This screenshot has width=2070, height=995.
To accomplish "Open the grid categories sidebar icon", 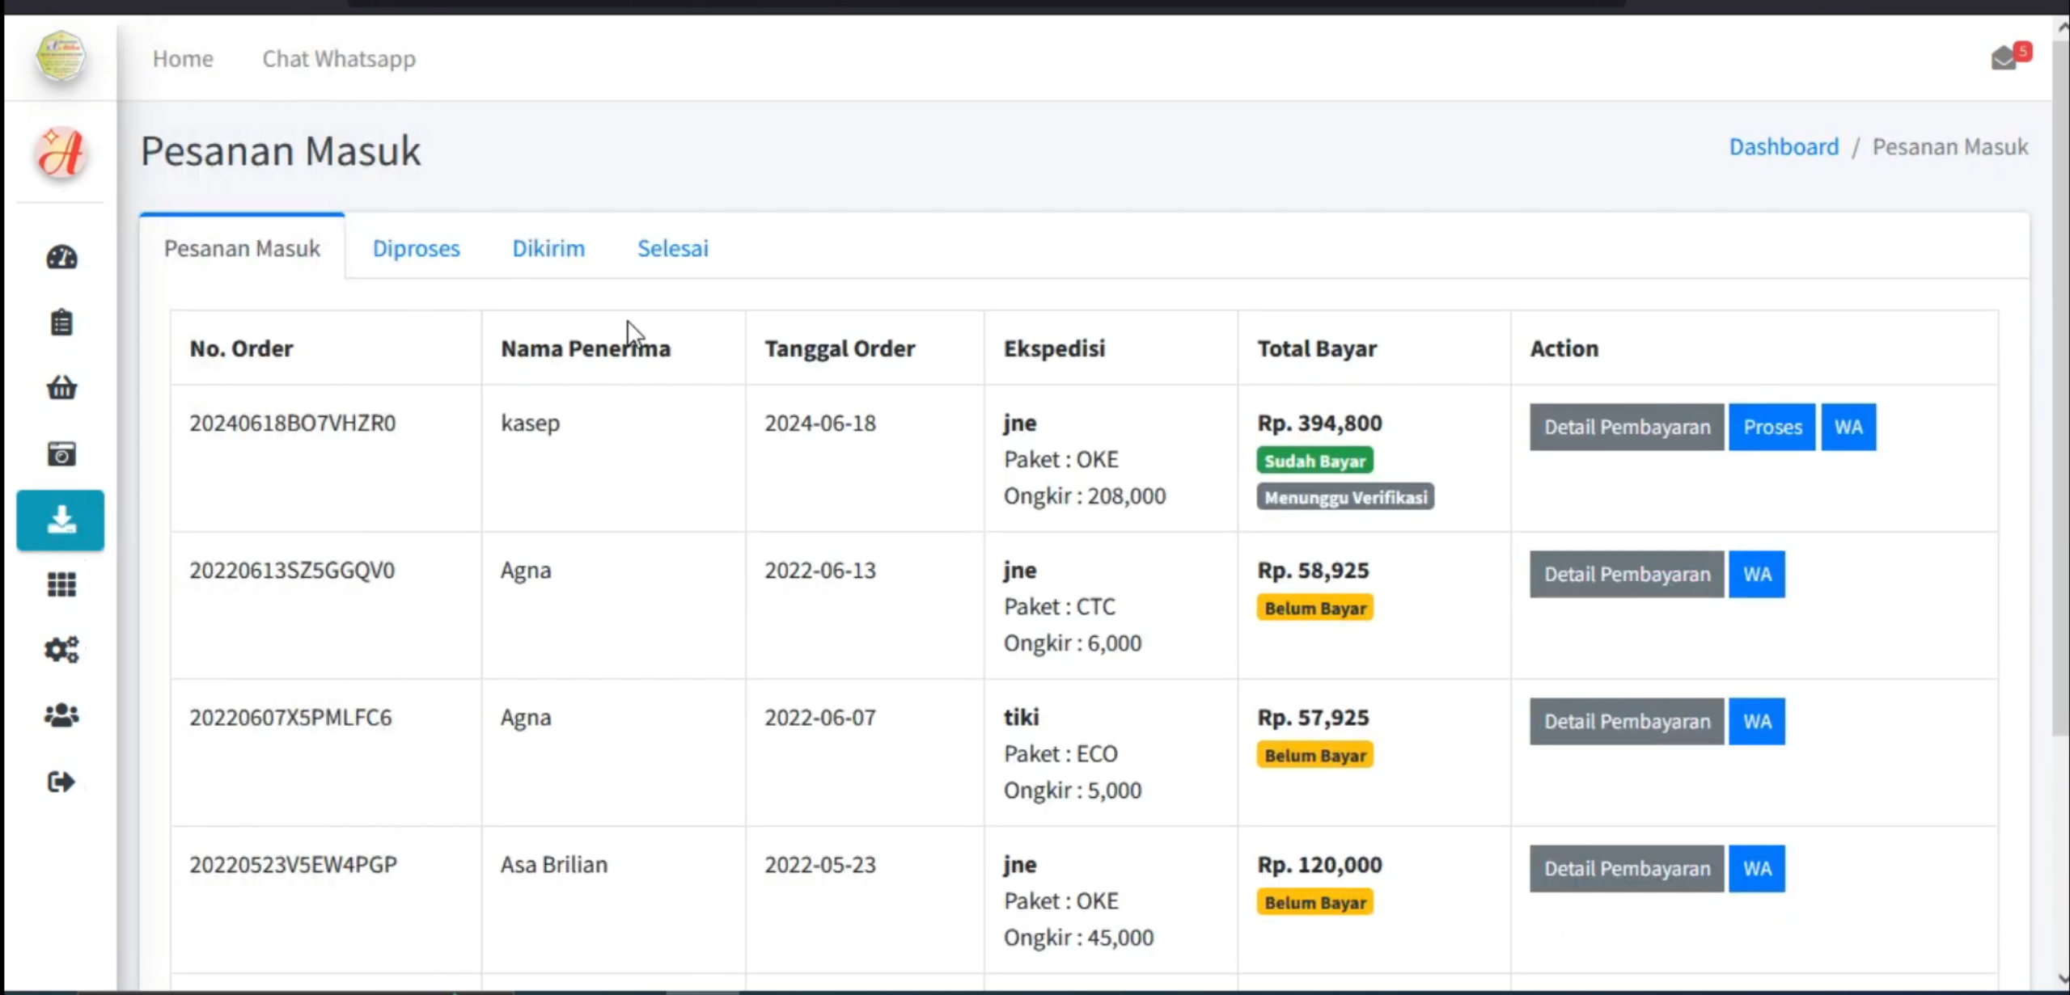I will coord(61,584).
